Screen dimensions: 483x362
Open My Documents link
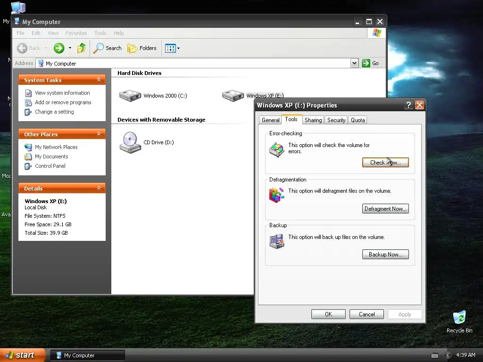pyautogui.click(x=51, y=156)
